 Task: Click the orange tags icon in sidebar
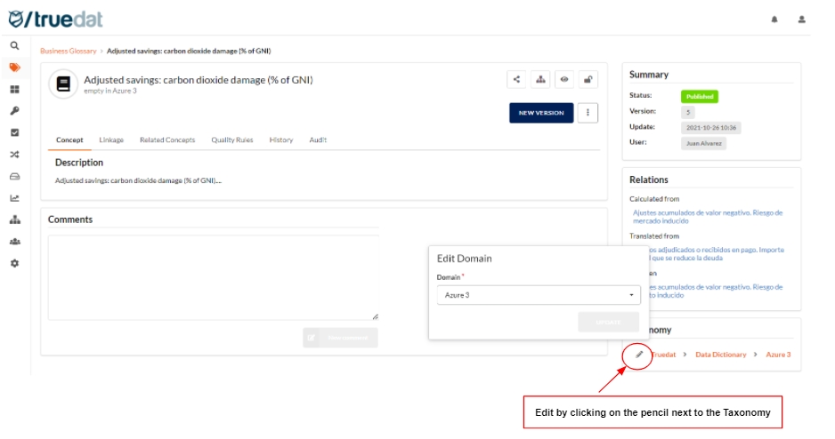click(x=14, y=68)
